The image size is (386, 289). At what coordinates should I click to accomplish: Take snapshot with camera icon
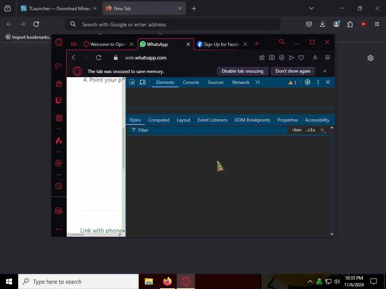[271, 58]
